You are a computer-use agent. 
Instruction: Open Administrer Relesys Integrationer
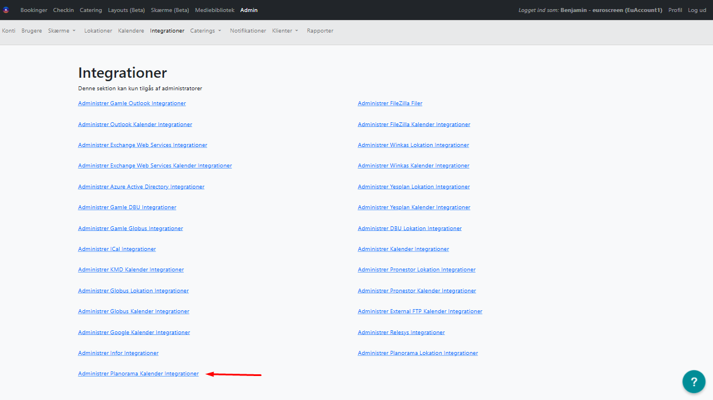pyautogui.click(x=401, y=333)
